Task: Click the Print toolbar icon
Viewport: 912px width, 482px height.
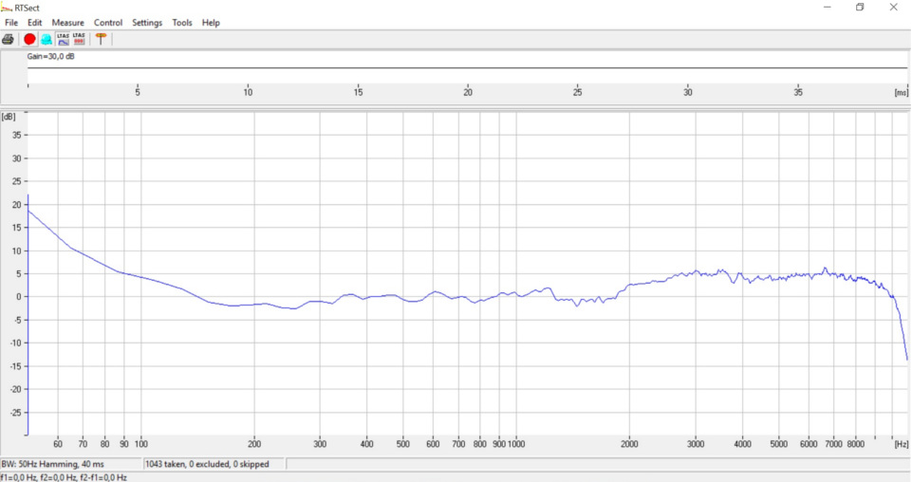Action: (x=9, y=39)
